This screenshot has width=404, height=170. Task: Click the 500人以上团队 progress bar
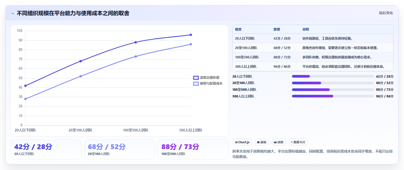click(333, 96)
